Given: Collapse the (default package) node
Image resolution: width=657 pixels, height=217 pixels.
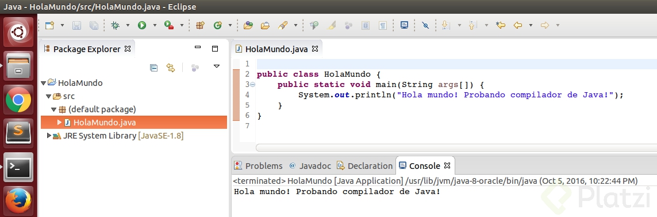Looking at the screenshot, I should point(53,110).
